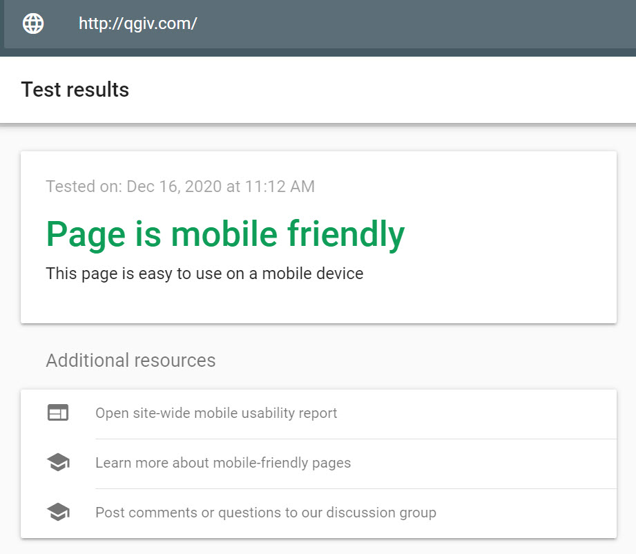
Task: Click 'usability report' words in first resource
Action: (289, 413)
